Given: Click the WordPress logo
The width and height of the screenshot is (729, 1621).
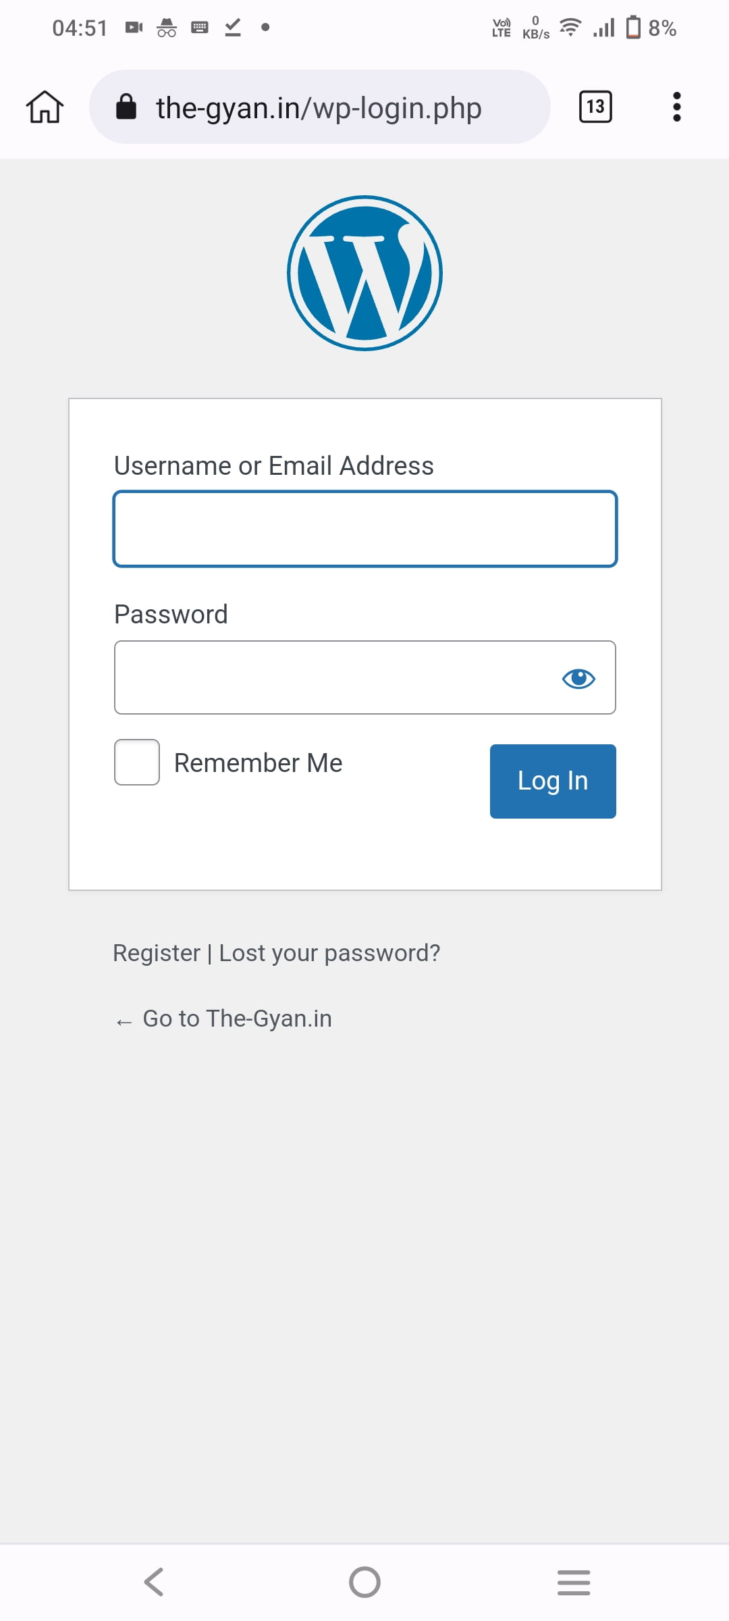Looking at the screenshot, I should (x=364, y=273).
